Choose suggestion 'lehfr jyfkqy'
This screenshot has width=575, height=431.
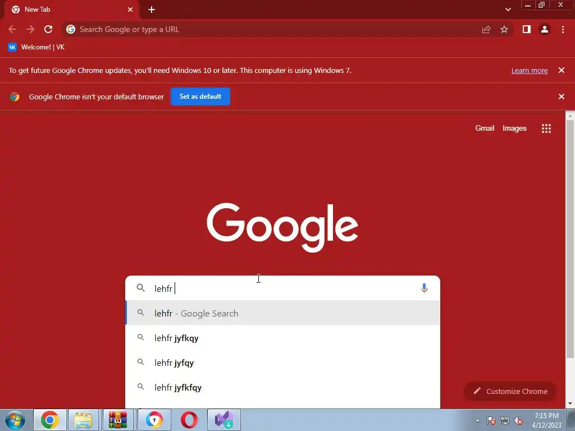coord(283,338)
